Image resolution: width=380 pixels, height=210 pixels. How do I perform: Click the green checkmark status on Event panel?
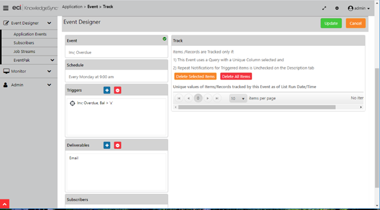tap(165, 39)
